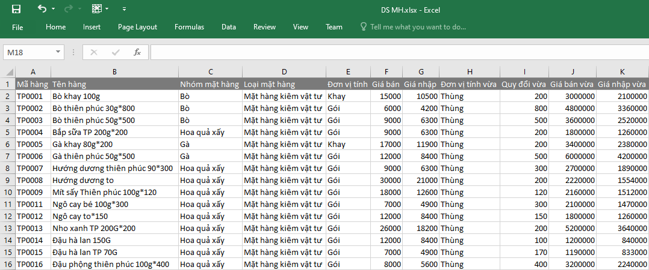Switch to the Page Layout tab
The image size is (649, 270).
coord(137,27)
